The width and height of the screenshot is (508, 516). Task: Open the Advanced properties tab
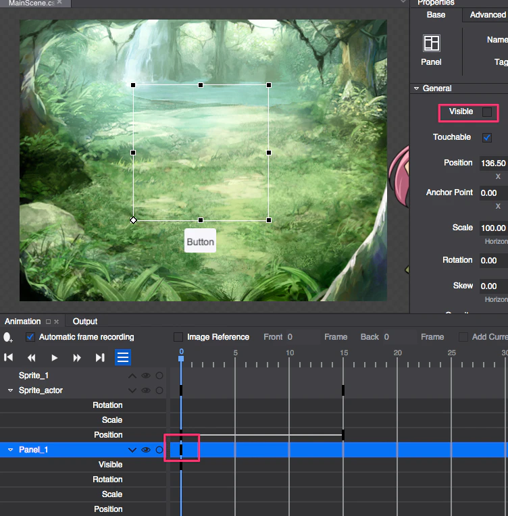(x=488, y=15)
